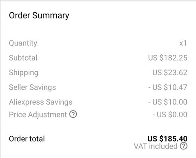Select the bold US $185.40 total
This screenshot has width=196, height=158.
[167, 139]
